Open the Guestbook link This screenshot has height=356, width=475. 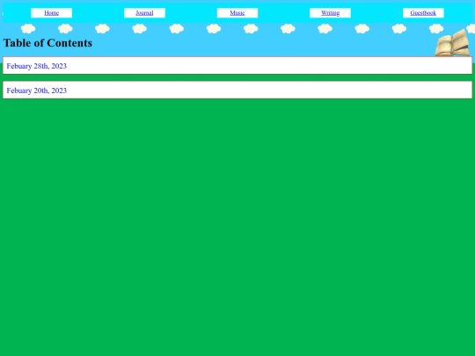click(423, 13)
